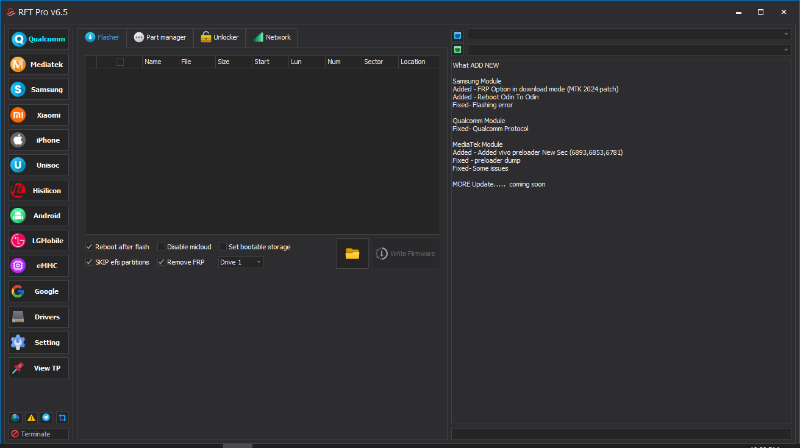Open the top port selection dropdown

[x=629, y=35]
